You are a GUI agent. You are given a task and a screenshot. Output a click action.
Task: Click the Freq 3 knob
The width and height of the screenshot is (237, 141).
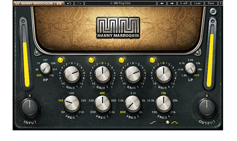pos(133,104)
